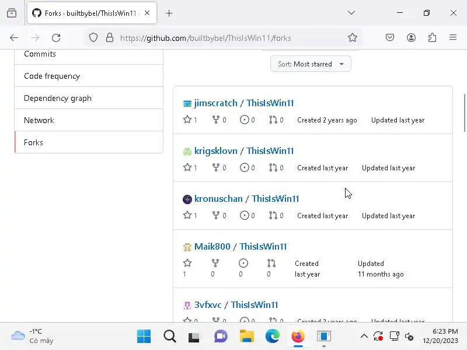This screenshot has height=350, width=467.
Task: Close the Forks builtbybel tab
Action: [147, 13]
